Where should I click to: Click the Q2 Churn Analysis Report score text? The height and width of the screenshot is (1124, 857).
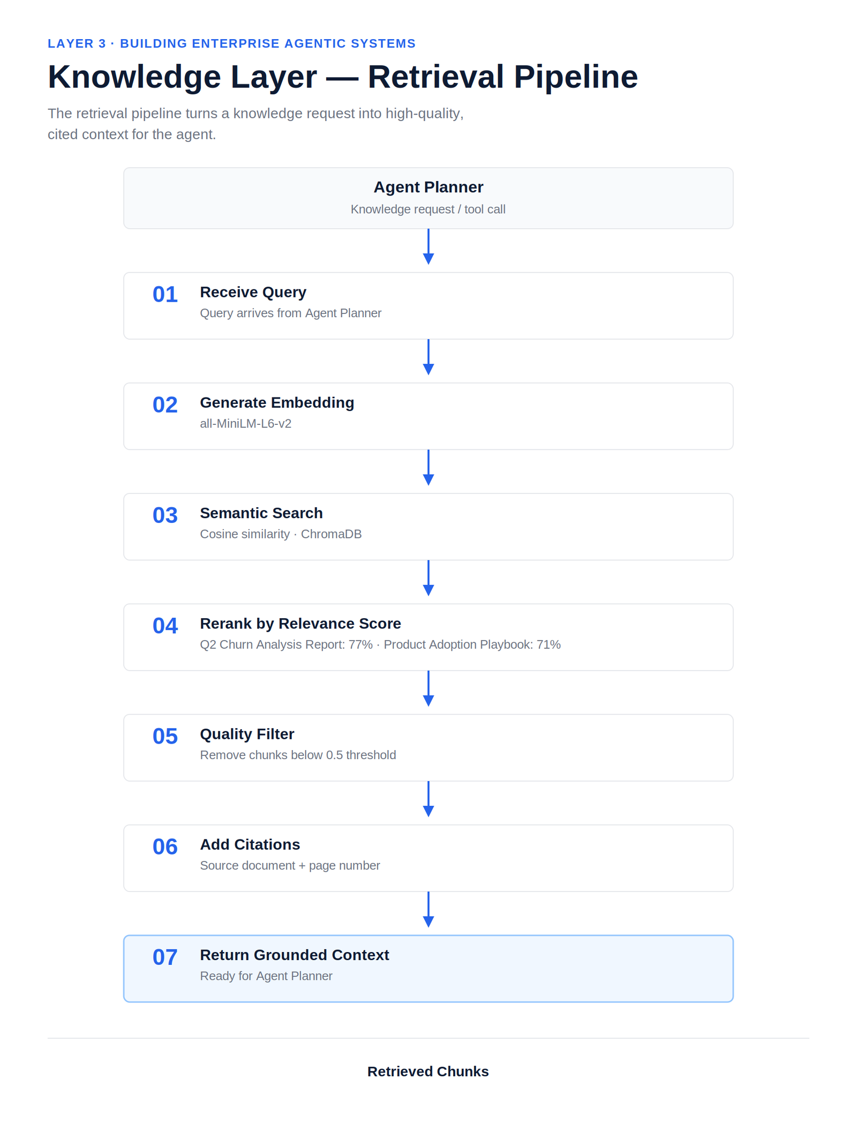coord(286,645)
